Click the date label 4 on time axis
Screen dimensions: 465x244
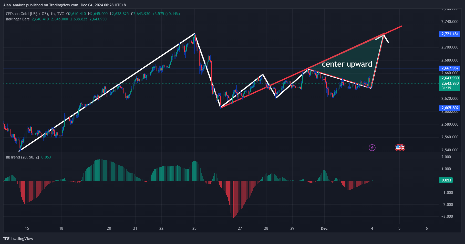pos(372,228)
